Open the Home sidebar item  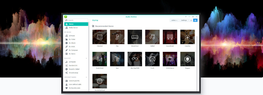pyautogui.click(x=76, y=24)
